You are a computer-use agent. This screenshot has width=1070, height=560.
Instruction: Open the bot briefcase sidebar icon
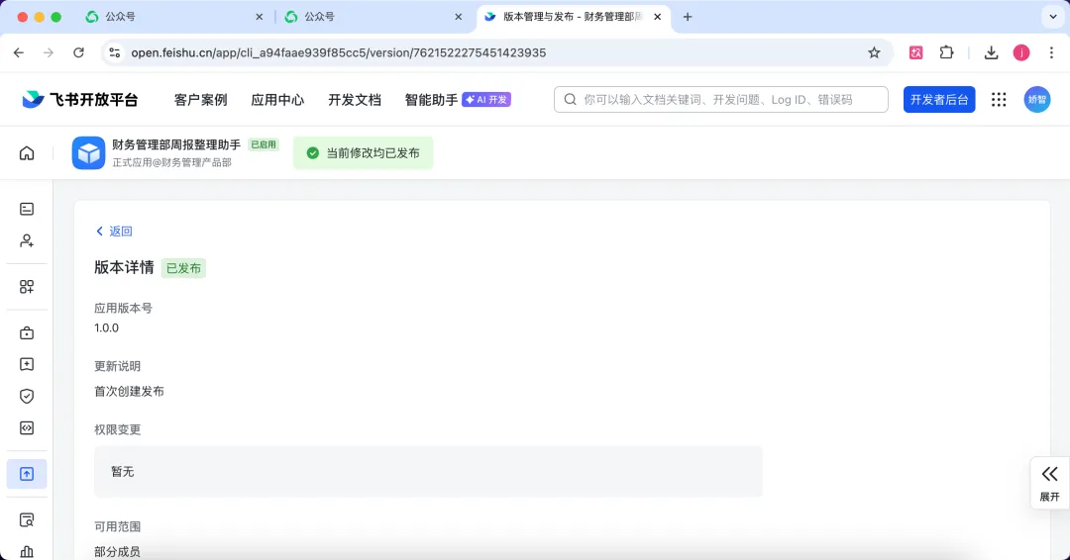pyautogui.click(x=27, y=333)
